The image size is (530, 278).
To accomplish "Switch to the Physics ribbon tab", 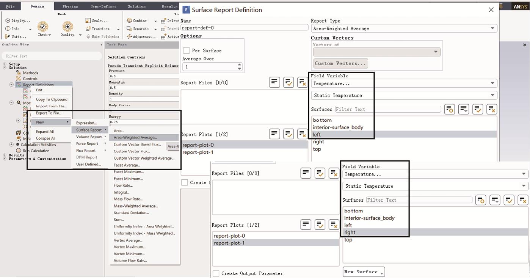I will click(x=70, y=6).
